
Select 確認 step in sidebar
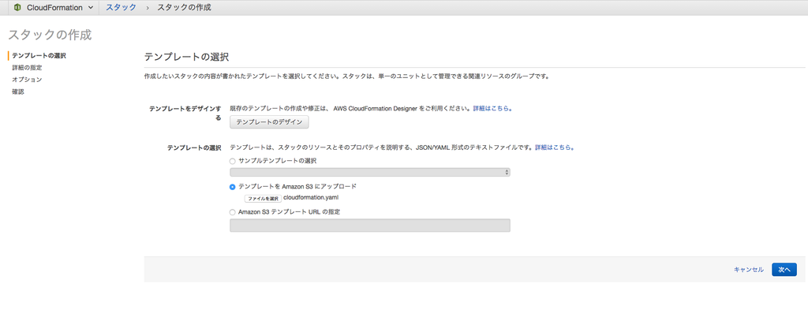click(18, 92)
